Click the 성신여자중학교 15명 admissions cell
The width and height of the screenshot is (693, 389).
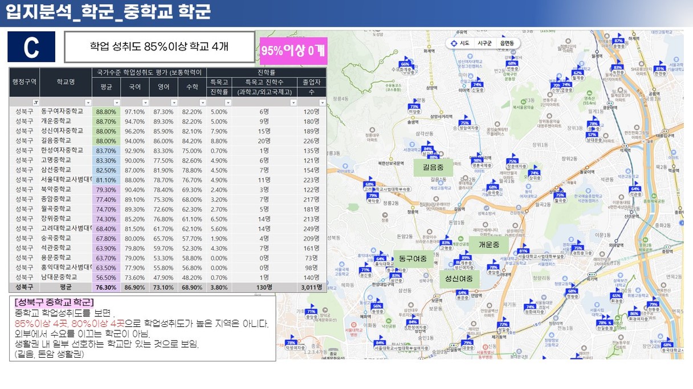[x=264, y=131]
